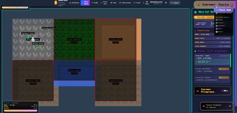Click the WASD / Arrow Keys control row
Image resolution: width=237 pixels, height=113 pixels.
(204, 34)
